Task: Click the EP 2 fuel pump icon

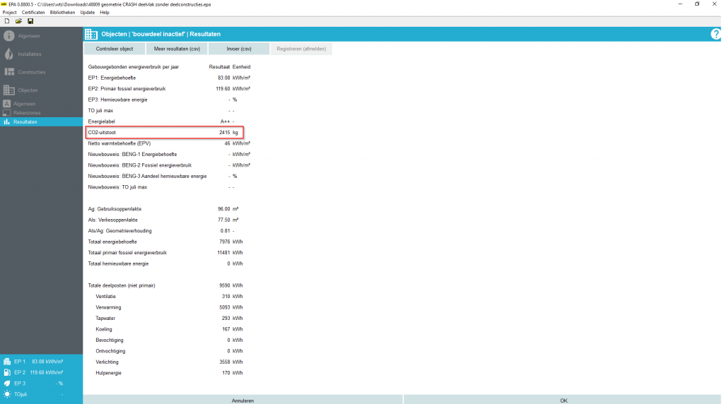Action: (x=7, y=373)
